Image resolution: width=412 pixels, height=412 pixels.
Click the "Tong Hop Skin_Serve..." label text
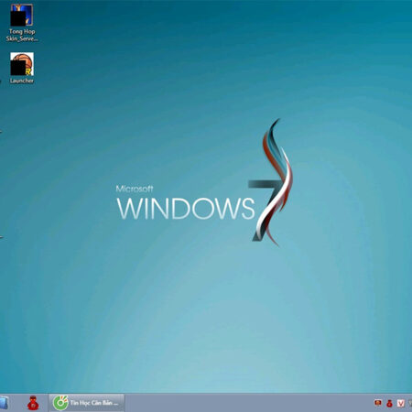tap(22, 35)
